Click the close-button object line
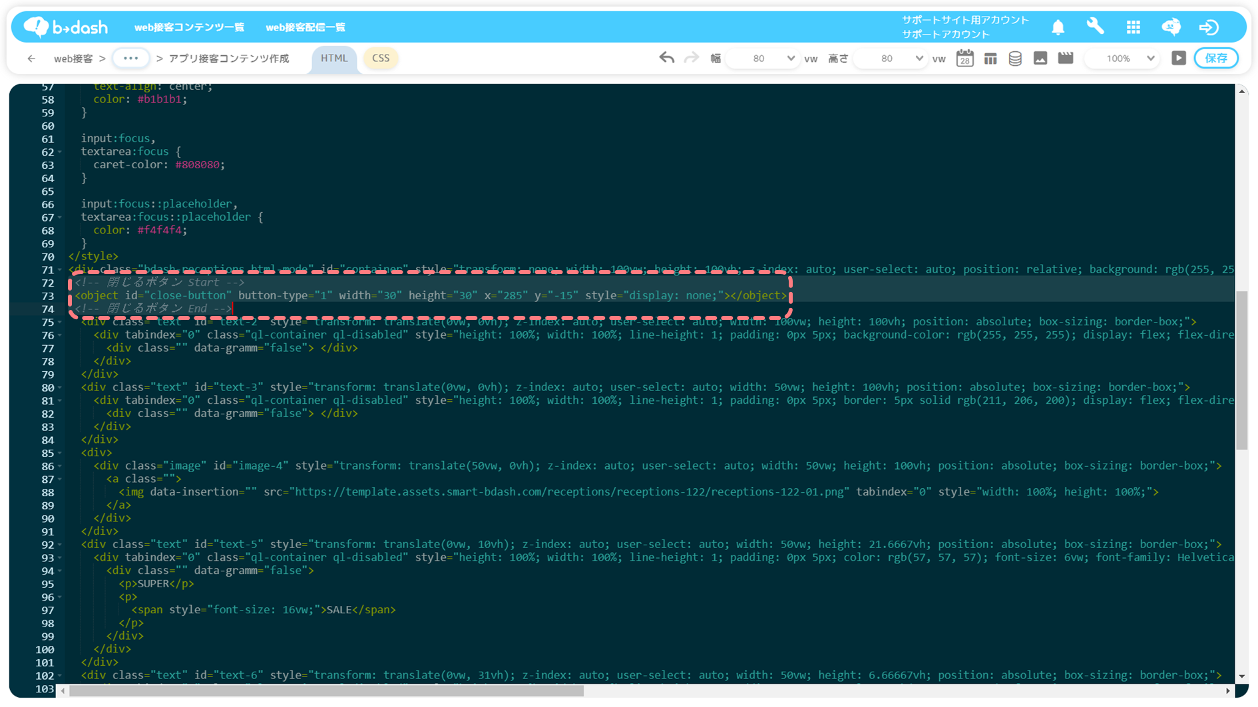The height and width of the screenshot is (707, 1258). (x=431, y=295)
